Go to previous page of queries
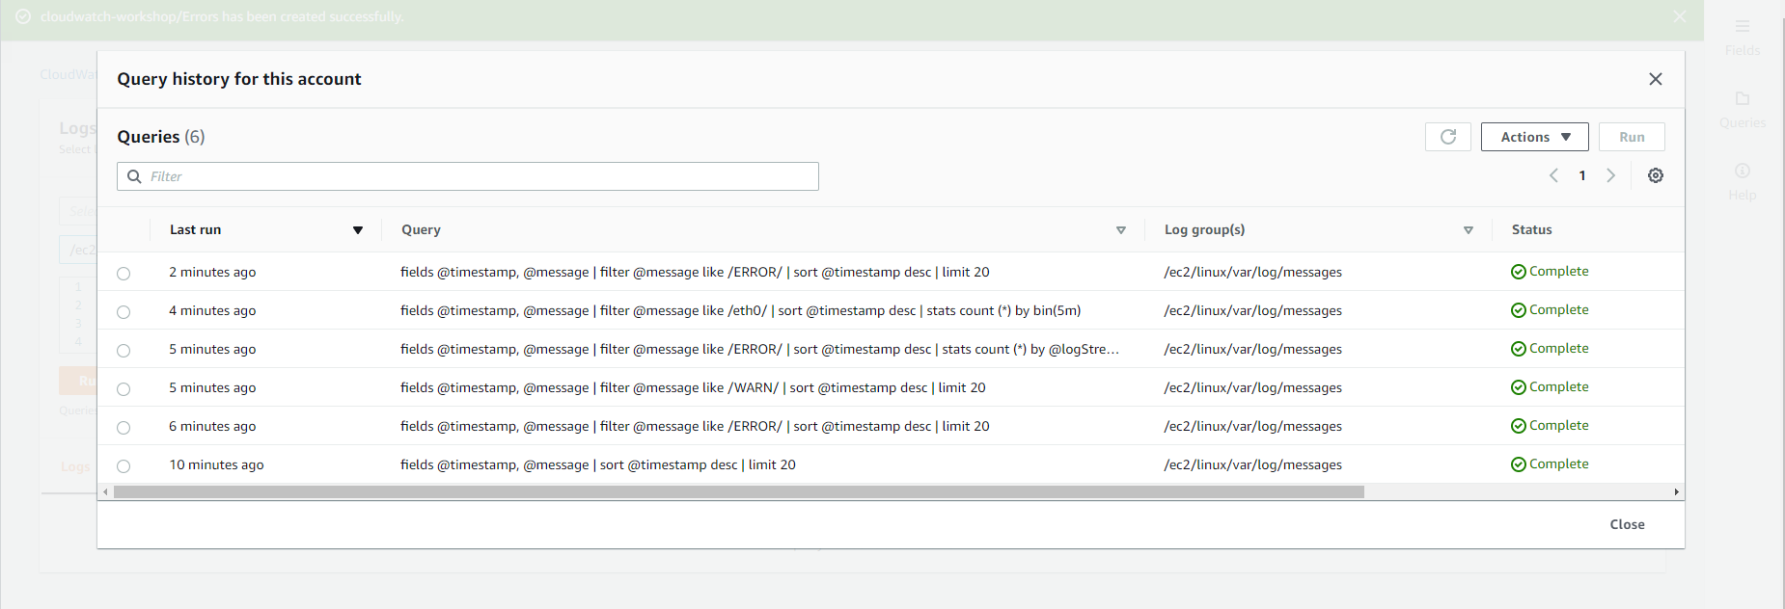 pos(1553,175)
